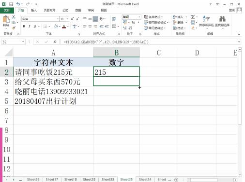The height and width of the screenshot is (182, 245).
Task: Expand the Name Box dropdown arrow
Action: [23, 42]
